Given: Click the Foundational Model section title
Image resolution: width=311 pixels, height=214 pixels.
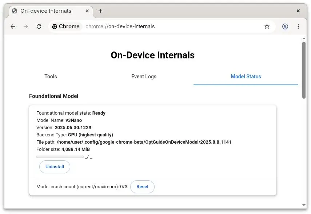Looking at the screenshot, I should (53, 96).
